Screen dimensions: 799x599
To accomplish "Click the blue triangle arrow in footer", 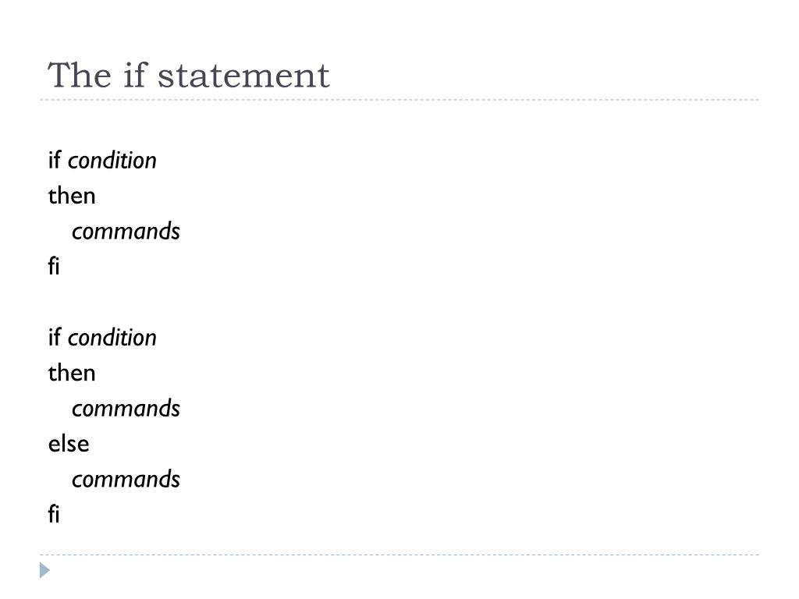I will tap(44, 570).
